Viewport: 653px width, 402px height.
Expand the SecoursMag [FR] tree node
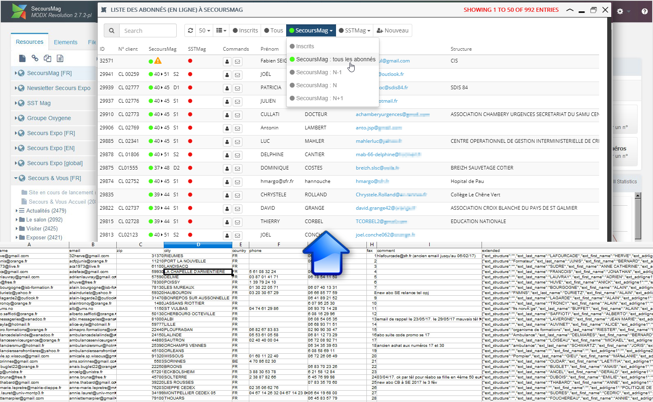(16, 73)
